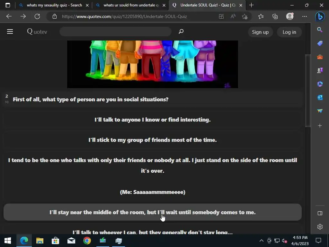The height and width of the screenshot is (247, 329).
Task: Open the sidebar Outlook icon
Action: 320,97
